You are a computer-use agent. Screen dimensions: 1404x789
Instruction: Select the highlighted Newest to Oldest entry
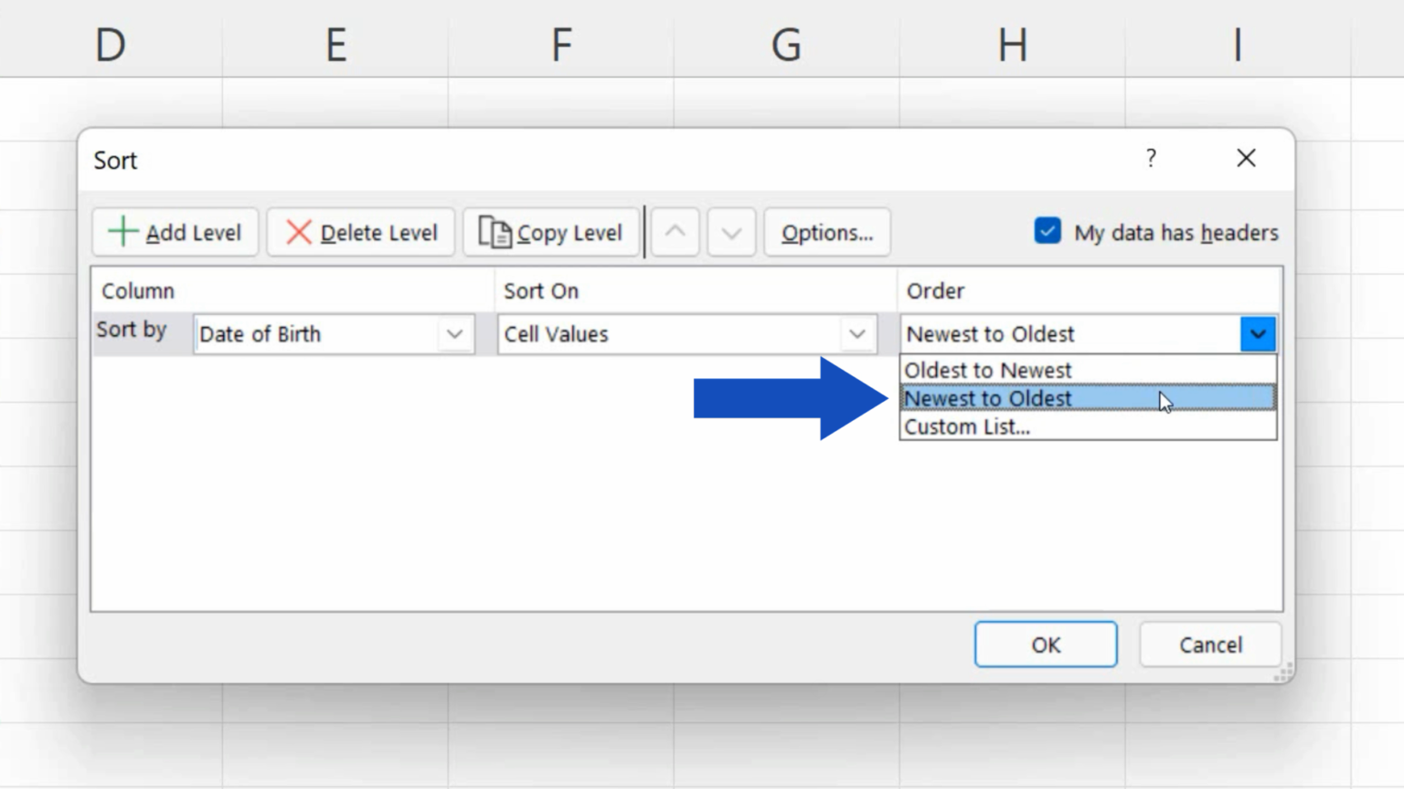pyautogui.click(x=987, y=398)
